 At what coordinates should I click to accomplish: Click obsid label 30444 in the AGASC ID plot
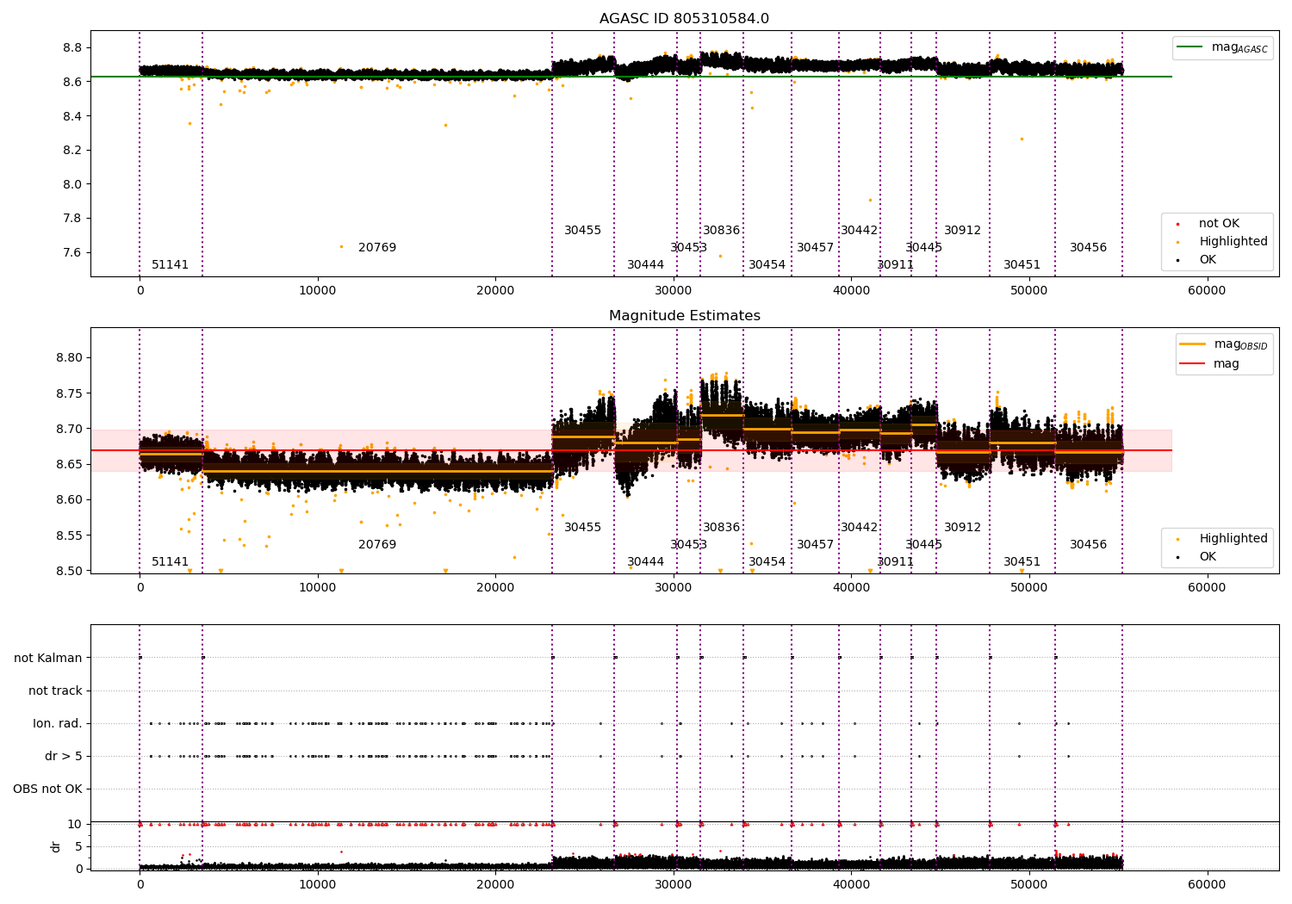coord(646,265)
